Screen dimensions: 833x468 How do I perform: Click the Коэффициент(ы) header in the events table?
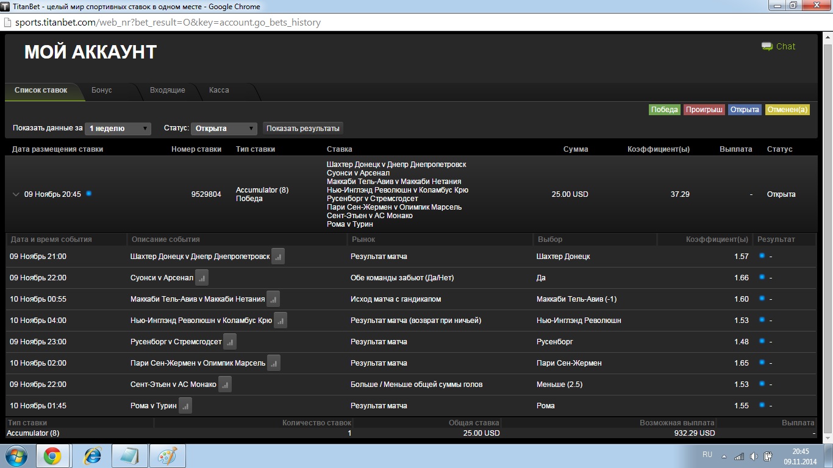(x=717, y=239)
